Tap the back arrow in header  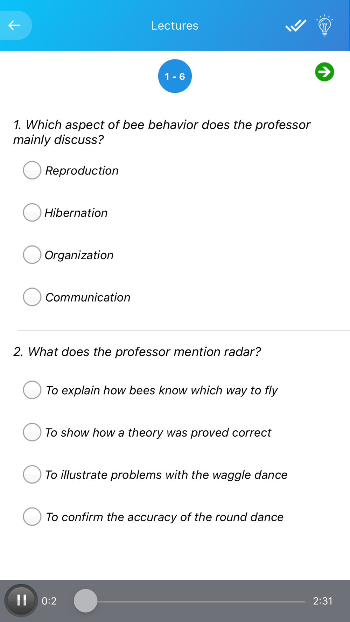(x=15, y=25)
